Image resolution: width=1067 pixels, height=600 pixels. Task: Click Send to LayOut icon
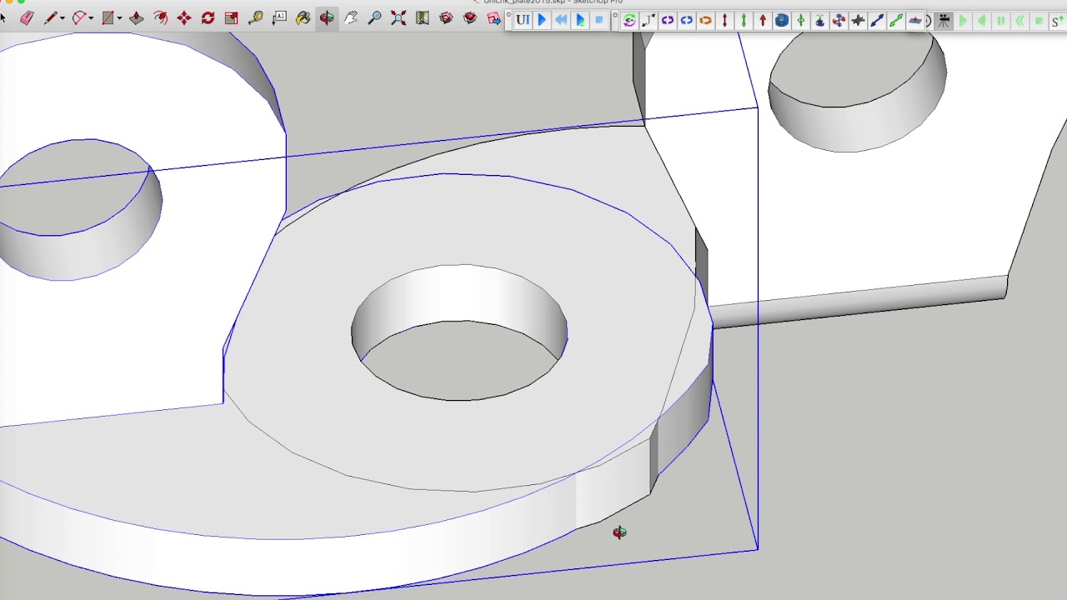[x=493, y=17]
